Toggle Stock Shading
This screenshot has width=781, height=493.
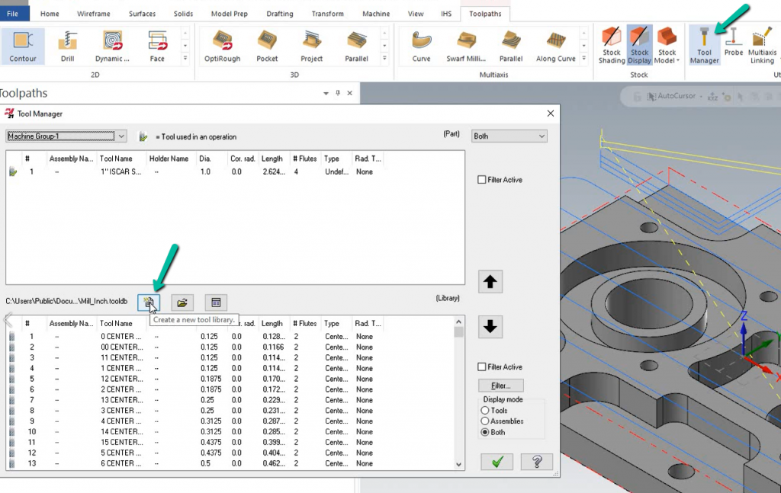coord(612,46)
